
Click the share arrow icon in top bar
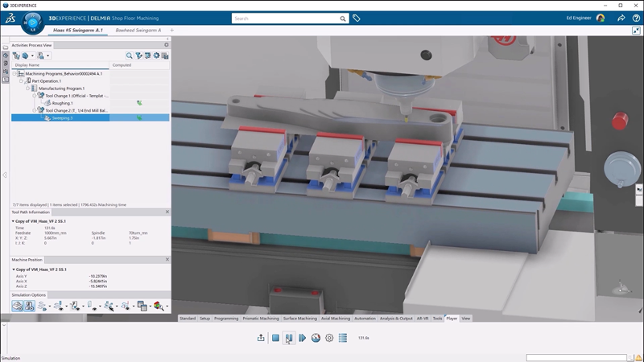[x=621, y=18]
